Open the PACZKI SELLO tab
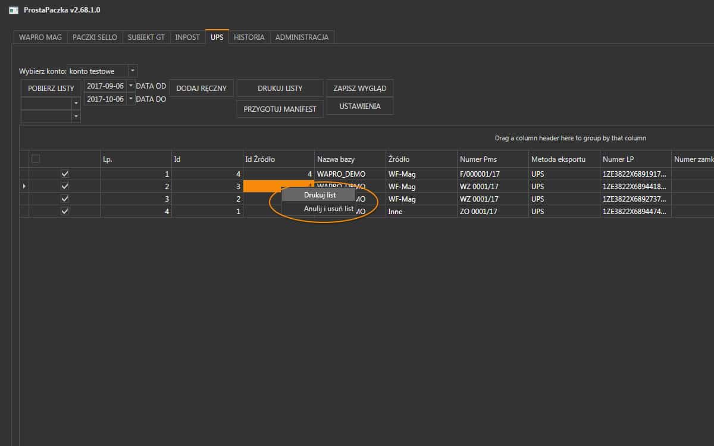The height and width of the screenshot is (446, 714). (x=95, y=37)
